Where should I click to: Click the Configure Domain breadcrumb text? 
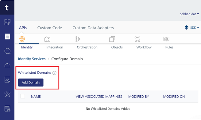67,59
